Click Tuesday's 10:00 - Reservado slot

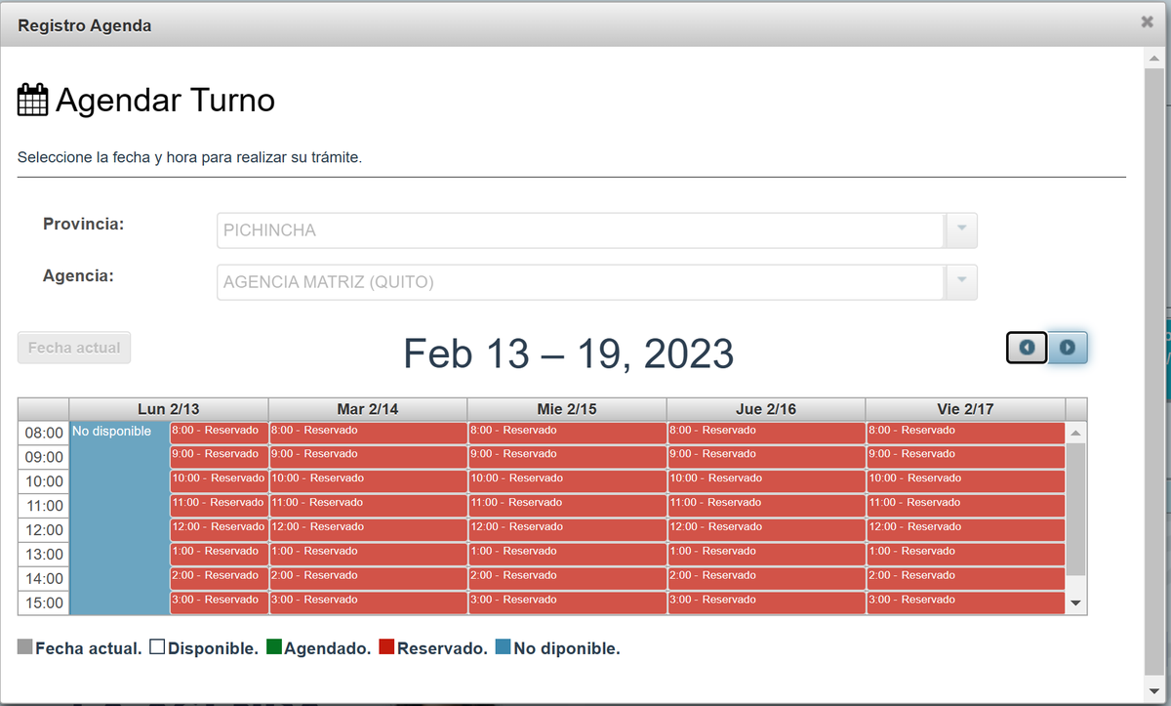click(368, 481)
